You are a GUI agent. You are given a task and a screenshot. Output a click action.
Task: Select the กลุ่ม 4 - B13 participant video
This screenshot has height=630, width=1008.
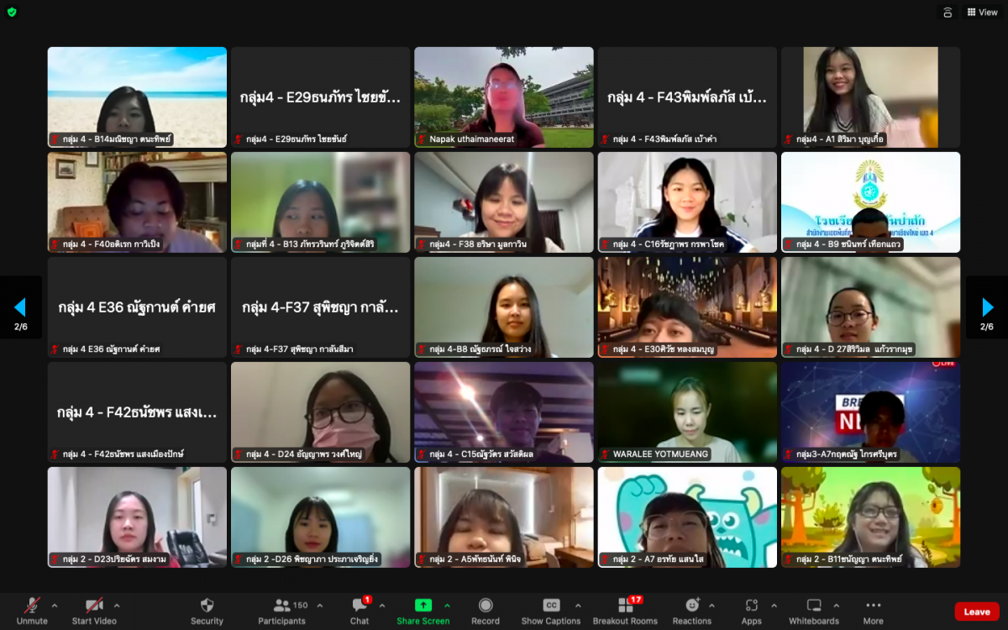321,202
